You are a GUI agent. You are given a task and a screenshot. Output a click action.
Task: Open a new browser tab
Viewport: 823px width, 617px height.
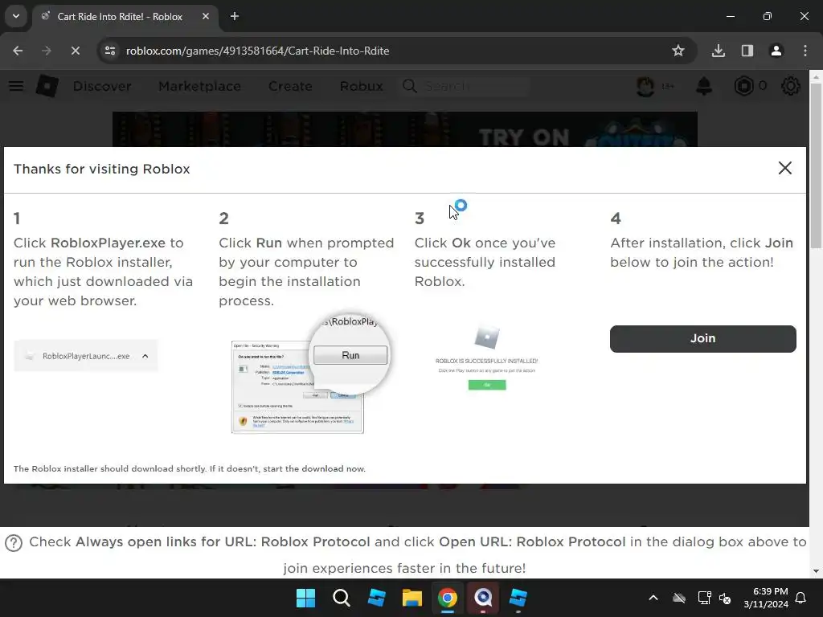click(x=235, y=16)
